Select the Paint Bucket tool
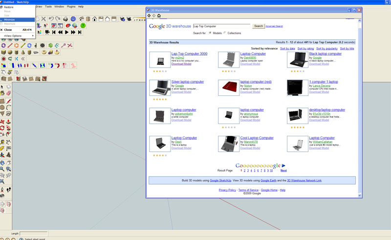 2,93
